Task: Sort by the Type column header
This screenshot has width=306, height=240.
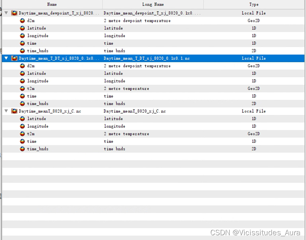Action: point(254,4)
